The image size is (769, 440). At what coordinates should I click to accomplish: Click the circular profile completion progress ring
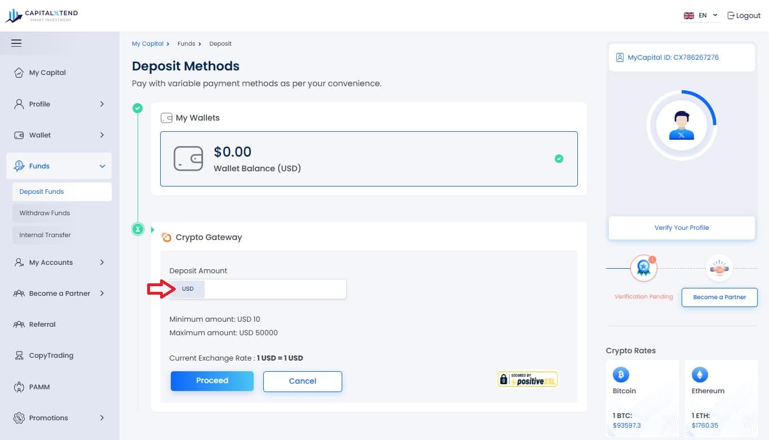coord(682,125)
